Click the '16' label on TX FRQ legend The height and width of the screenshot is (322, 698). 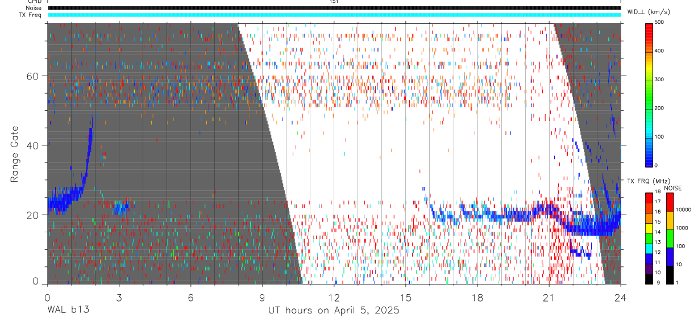pos(658,212)
